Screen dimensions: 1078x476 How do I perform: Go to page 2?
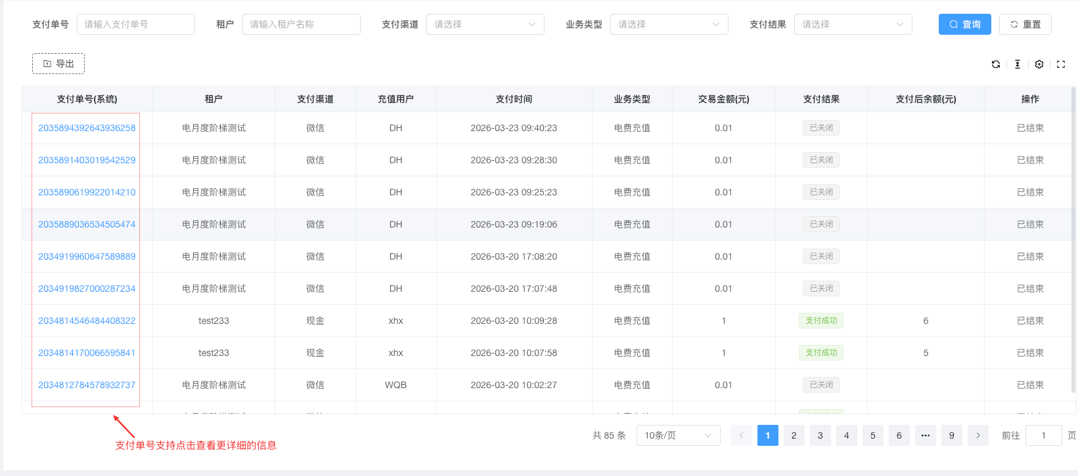tap(794, 435)
